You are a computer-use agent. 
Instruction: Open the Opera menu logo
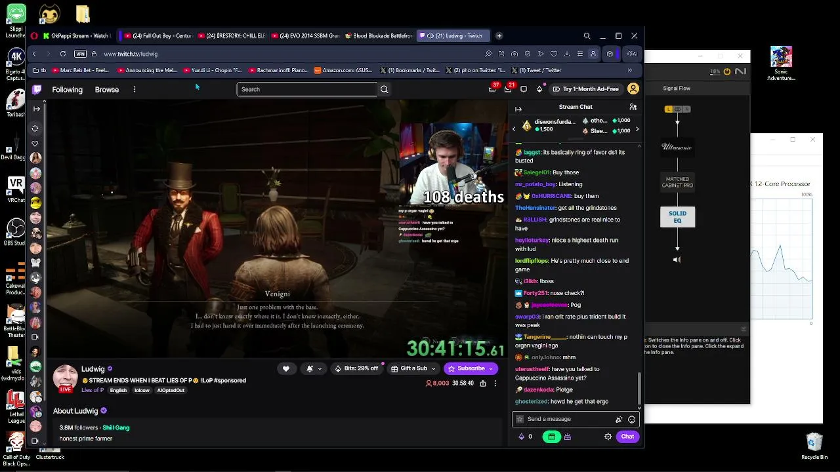click(34, 36)
